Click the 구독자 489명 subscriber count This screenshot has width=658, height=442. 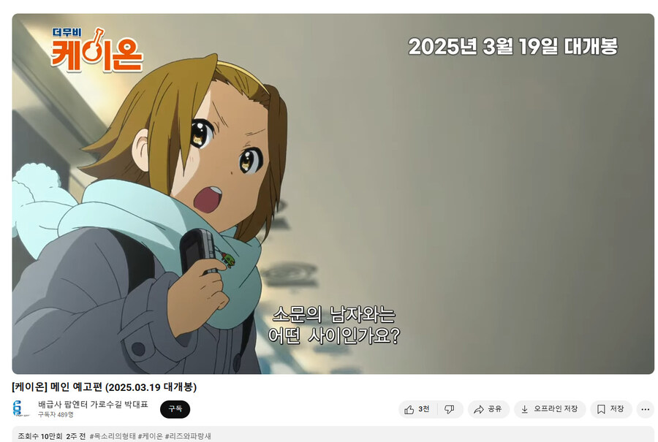coord(56,414)
